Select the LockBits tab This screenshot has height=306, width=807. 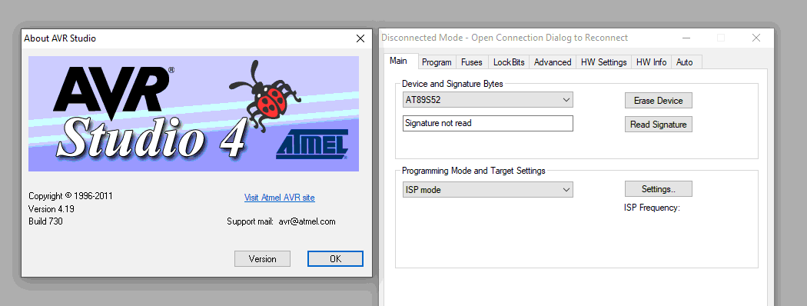click(x=509, y=62)
